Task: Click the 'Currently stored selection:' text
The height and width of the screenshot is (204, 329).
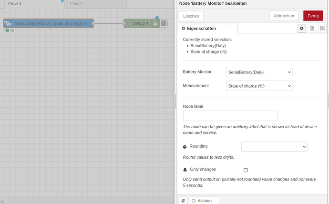Action: point(207,40)
